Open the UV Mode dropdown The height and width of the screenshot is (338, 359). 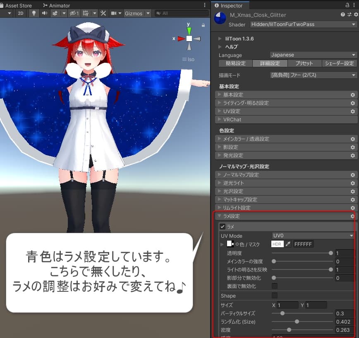coord(313,235)
